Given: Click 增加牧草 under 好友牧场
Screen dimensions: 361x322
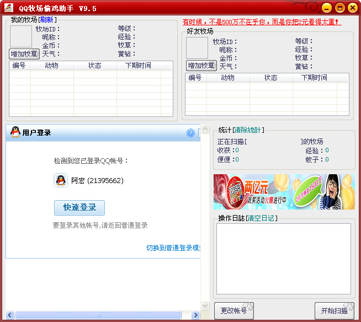Looking at the screenshot, I should point(201,66).
